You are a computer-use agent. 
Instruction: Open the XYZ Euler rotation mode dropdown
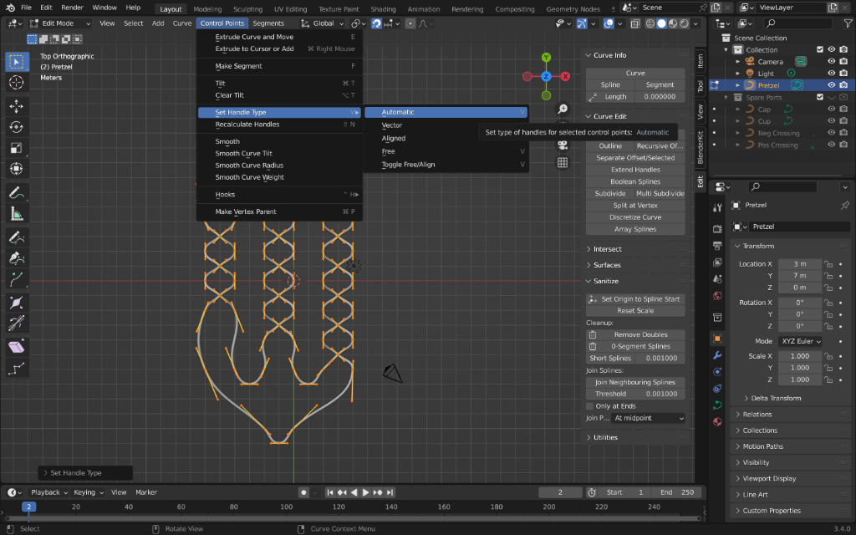pyautogui.click(x=800, y=341)
